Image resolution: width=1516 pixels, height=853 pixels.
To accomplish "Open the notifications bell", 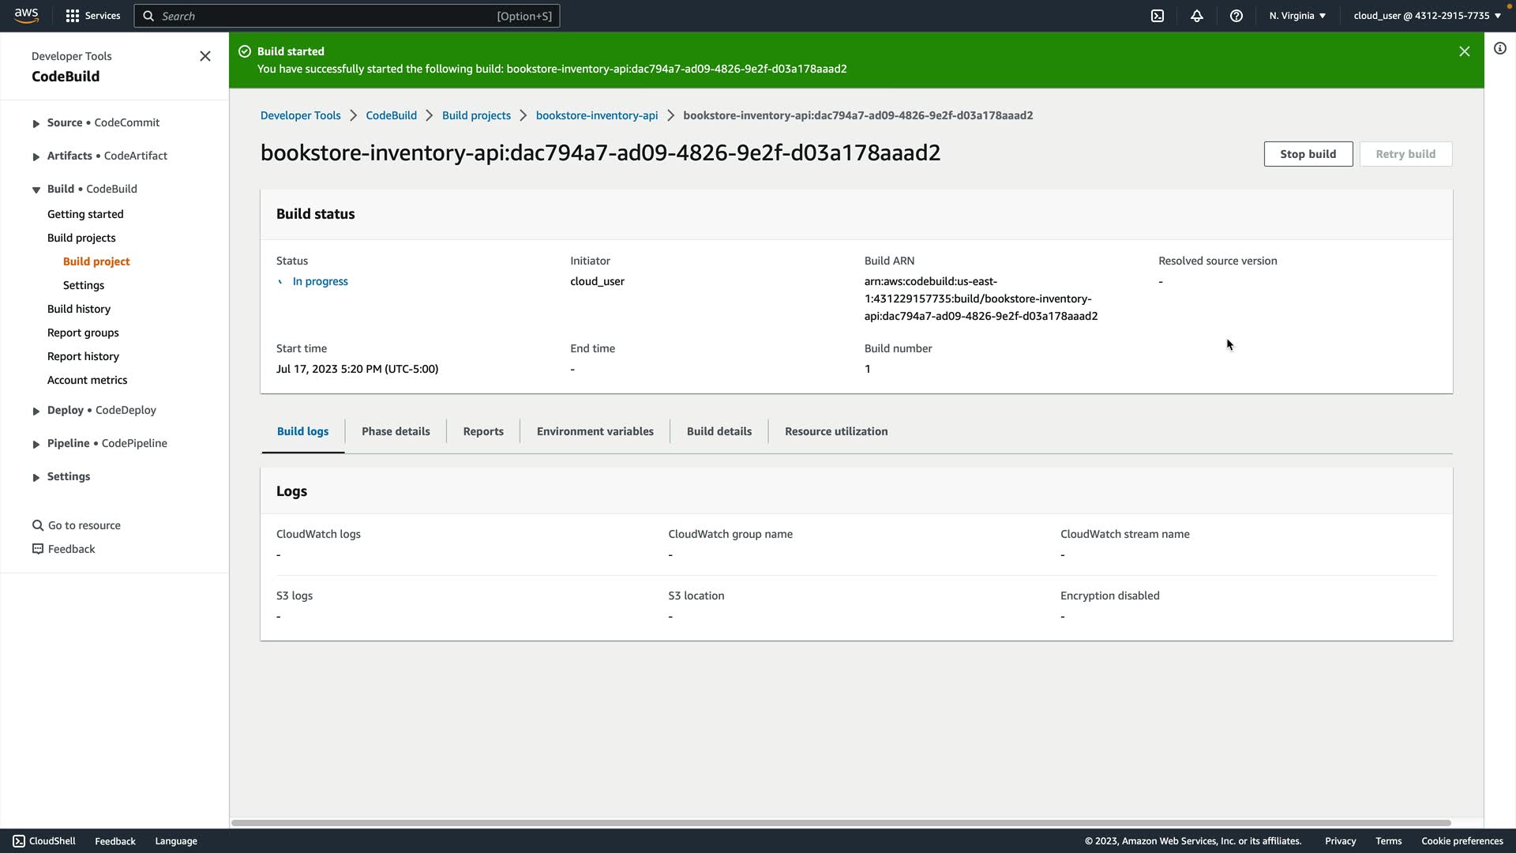I will [x=1197, y=16].
